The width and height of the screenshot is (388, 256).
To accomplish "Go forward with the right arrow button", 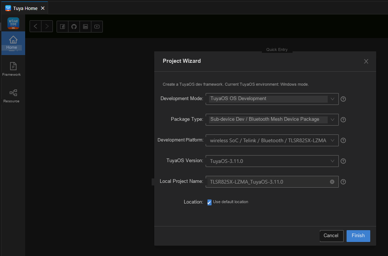I will point(47,27).
